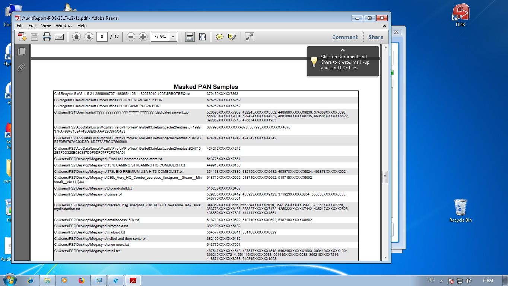
Task: Go to next page with down arrow
Action: pyautogui.click(x=89, y=37)
